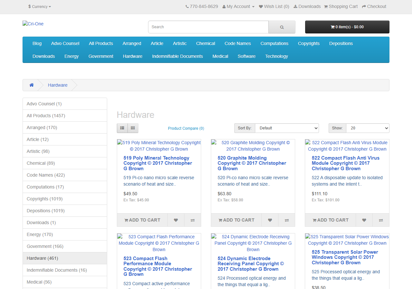This screenshot has width=412, height=289.
Task: Compare 522 Compact Flash Anti Virus product
Action: pos(381,220)
